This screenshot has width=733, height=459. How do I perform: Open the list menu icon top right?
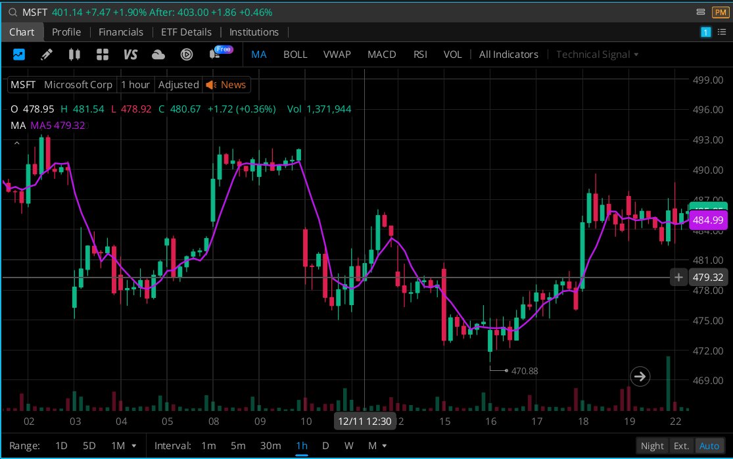point(722,32)
